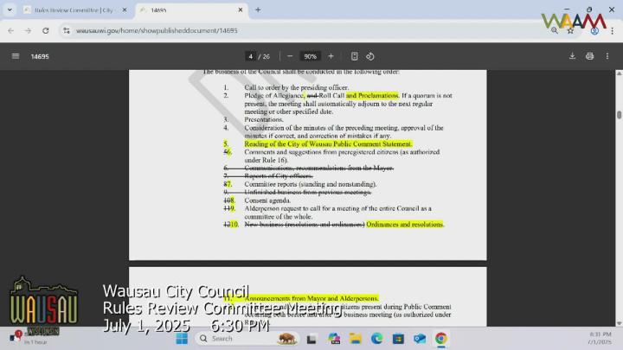Open PDF viewer more actions menu

607,56
